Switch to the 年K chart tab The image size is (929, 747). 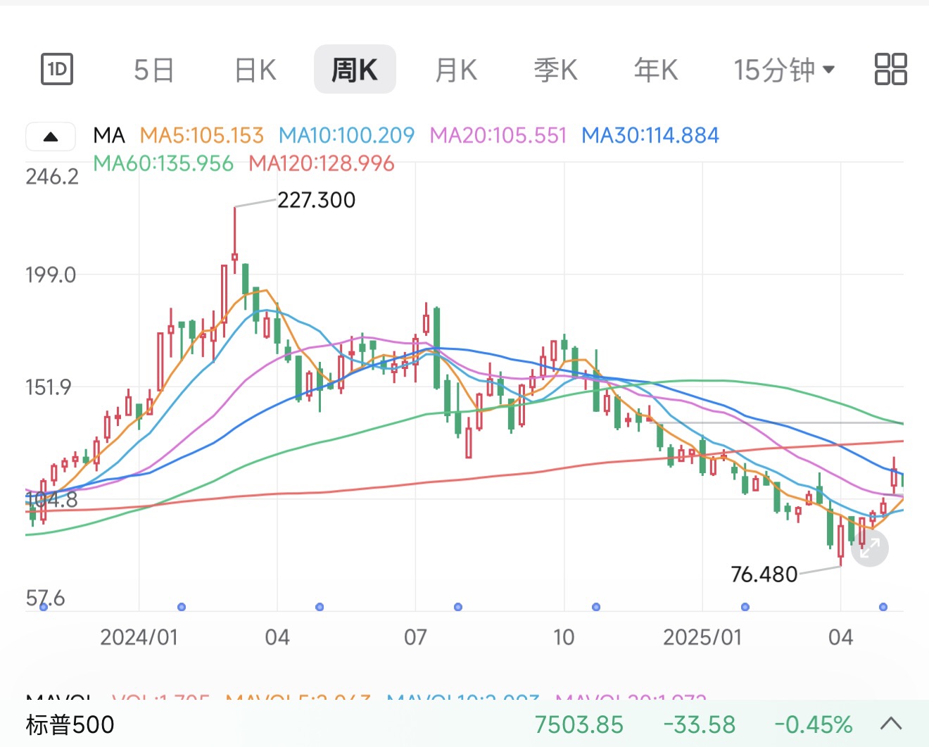tap(656, 70)
